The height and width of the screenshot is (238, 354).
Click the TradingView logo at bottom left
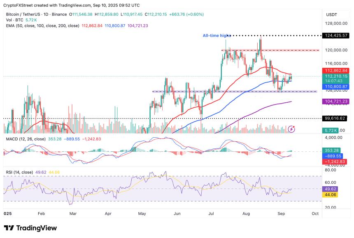point(30,228)
